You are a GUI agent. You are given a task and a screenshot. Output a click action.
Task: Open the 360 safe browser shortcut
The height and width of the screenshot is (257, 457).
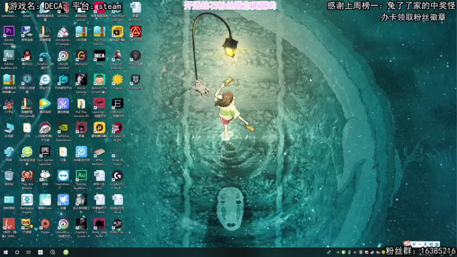click(x=27, y=156)
